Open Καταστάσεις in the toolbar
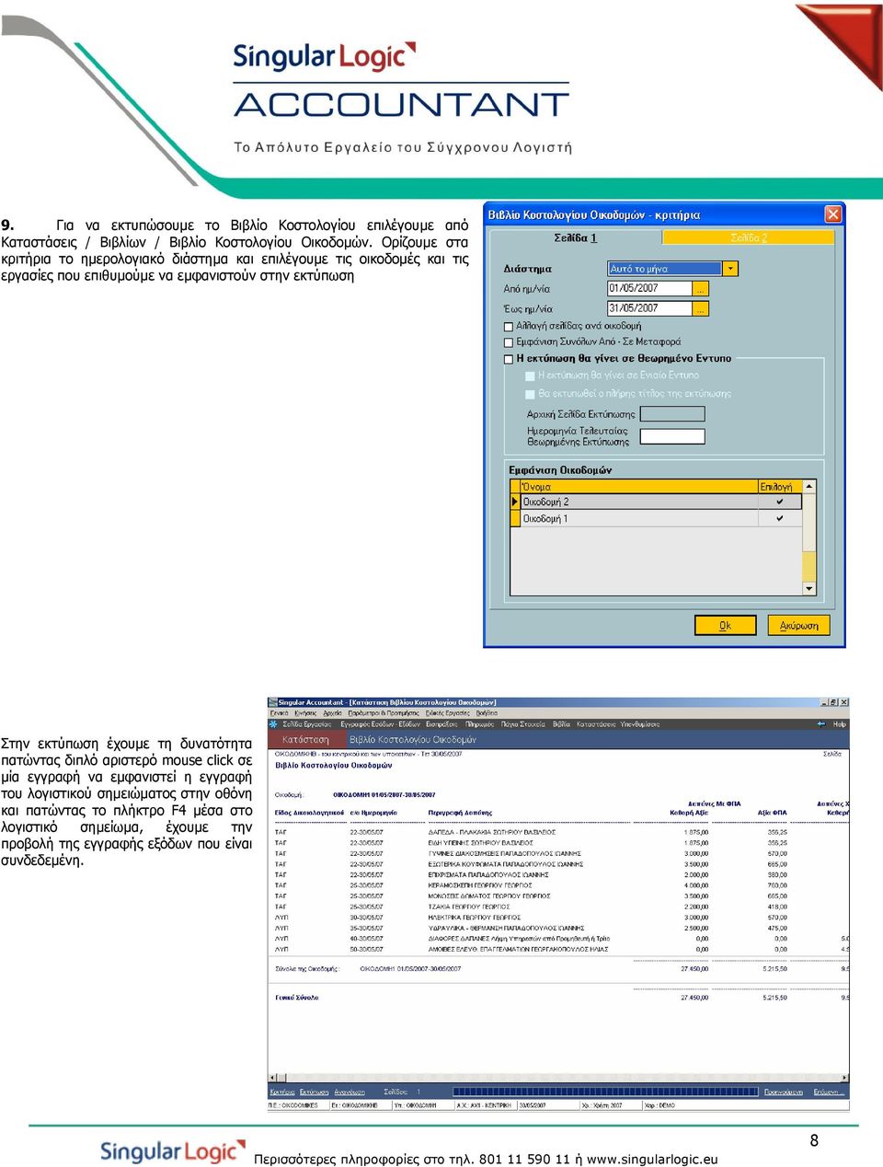This screenshot has width=883, height=1167. coord(595,724)
